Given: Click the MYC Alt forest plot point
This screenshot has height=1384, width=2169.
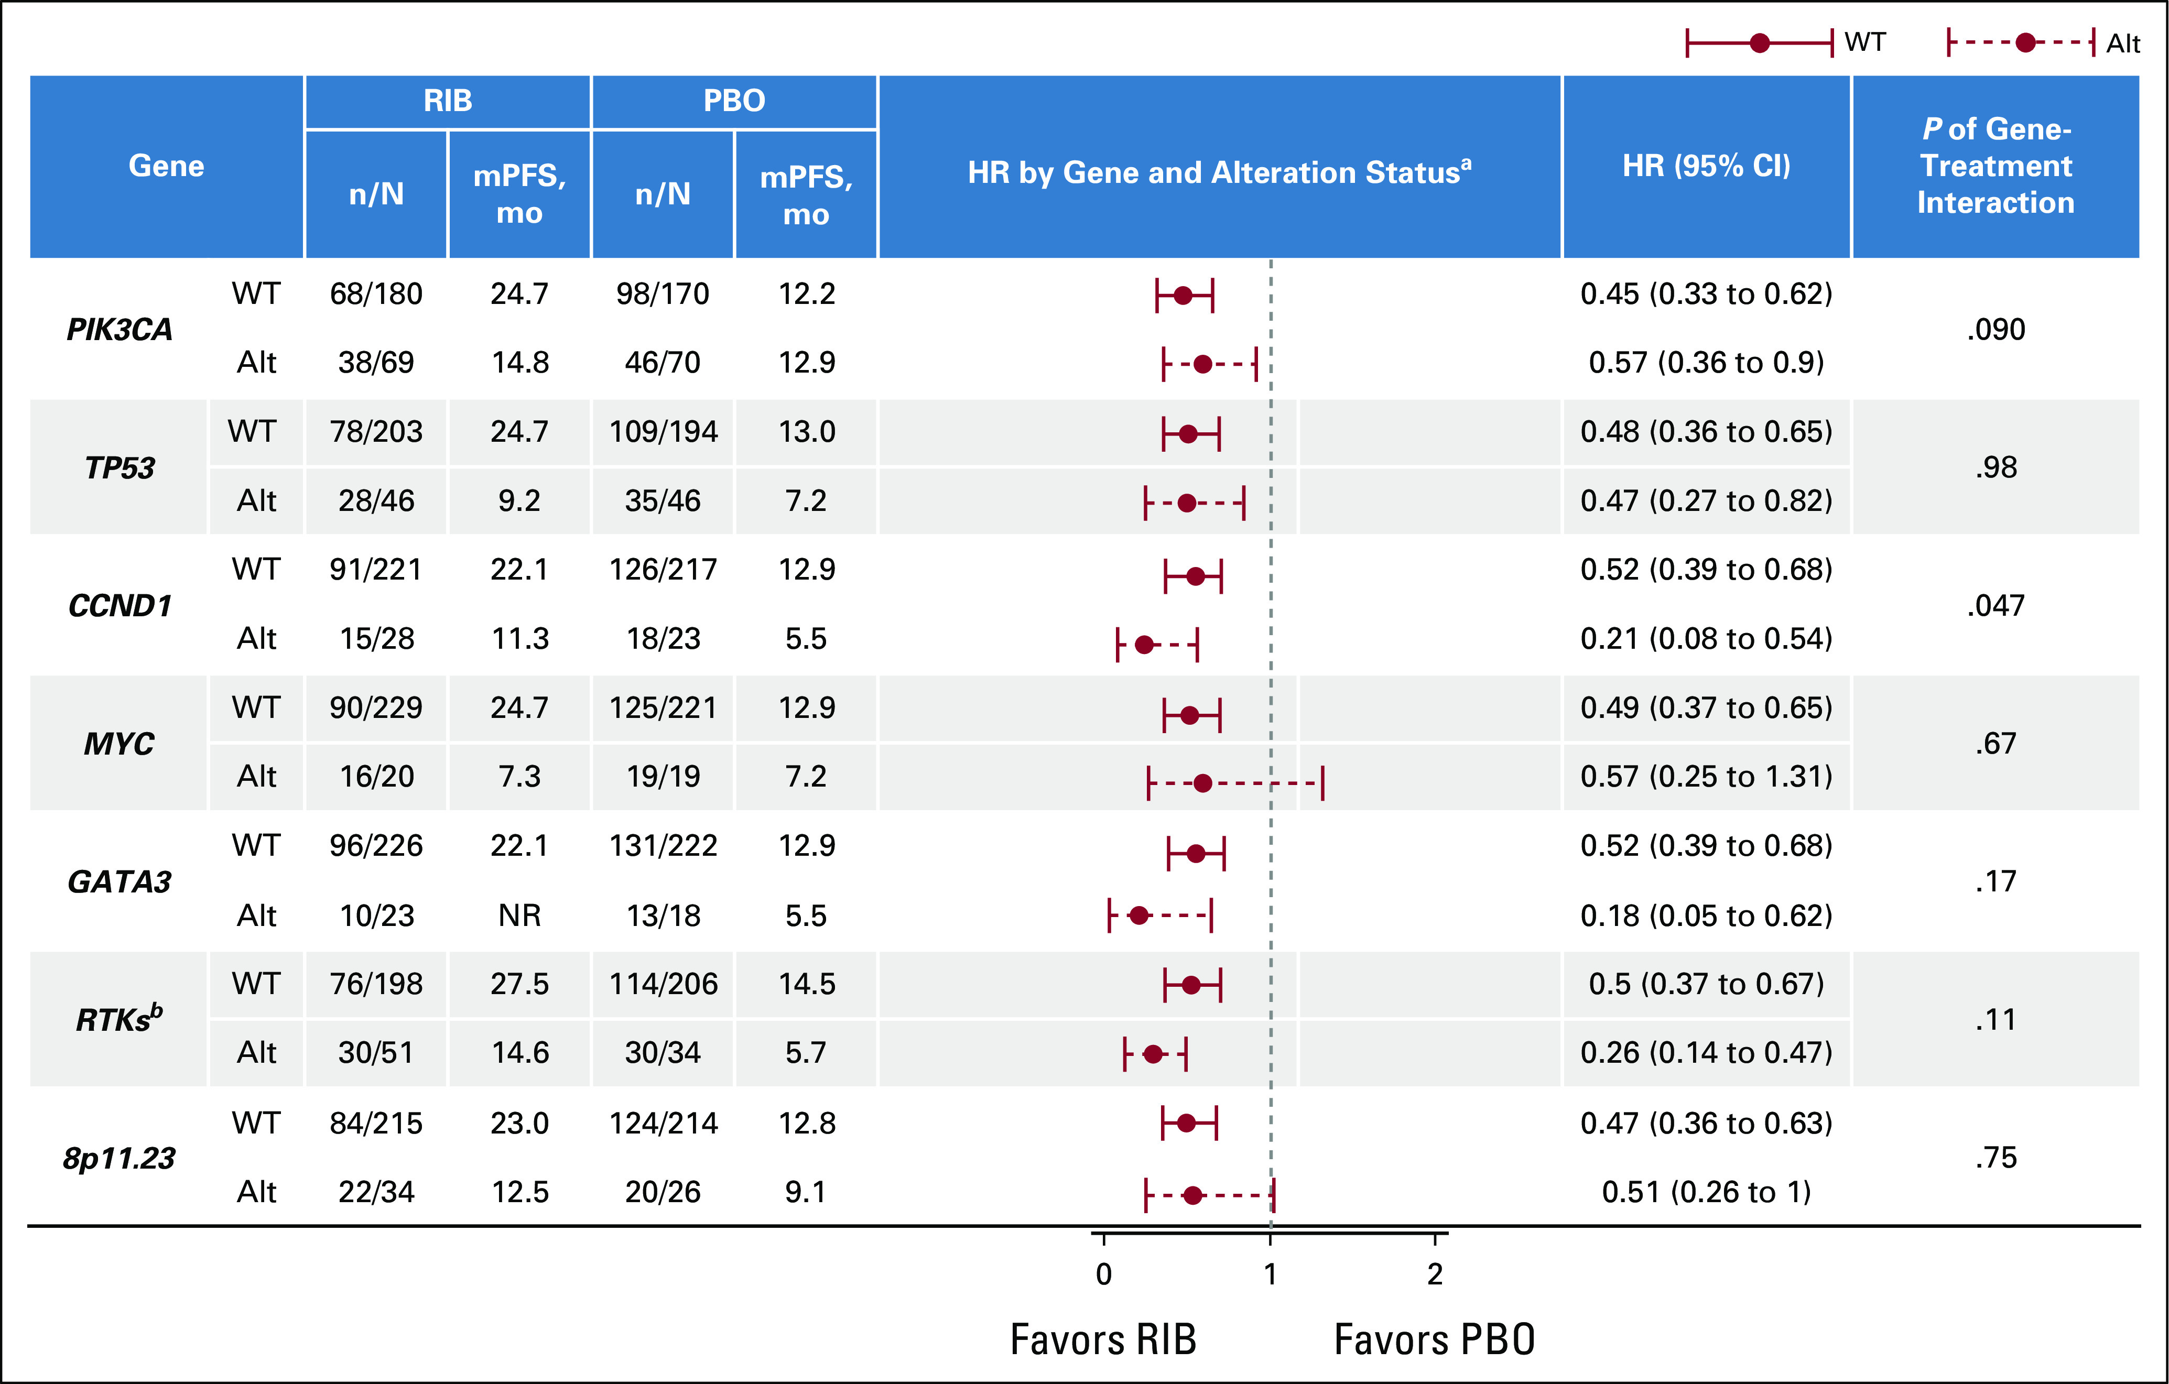Looking at the screenshot, I should point(1202,783).
